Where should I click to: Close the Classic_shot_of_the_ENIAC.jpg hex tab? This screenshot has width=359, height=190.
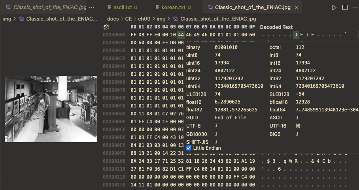point(296,8)
